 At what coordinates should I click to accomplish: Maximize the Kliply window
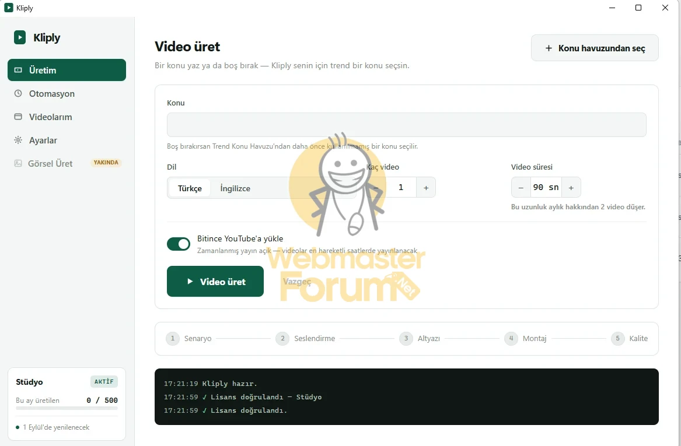coord(638,8)
